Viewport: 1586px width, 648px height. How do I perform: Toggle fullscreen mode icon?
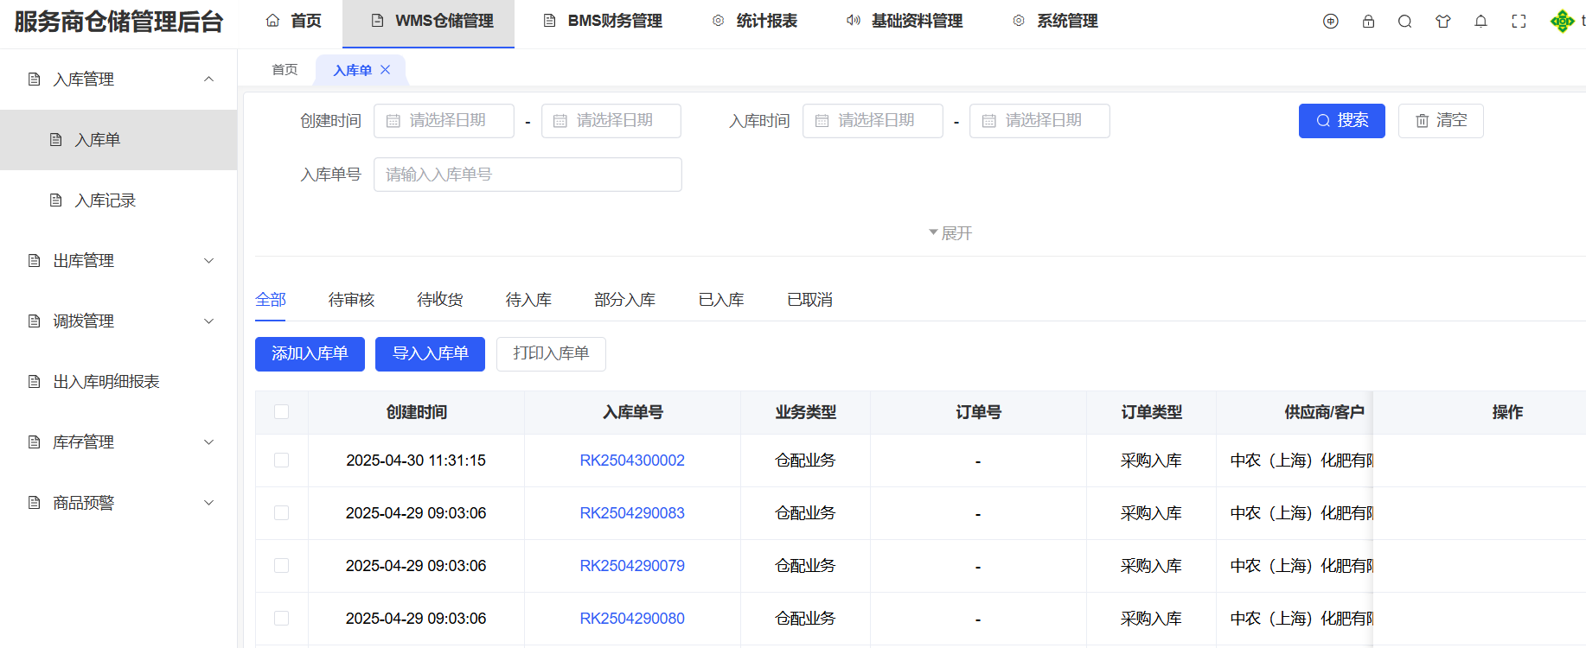1519,22
